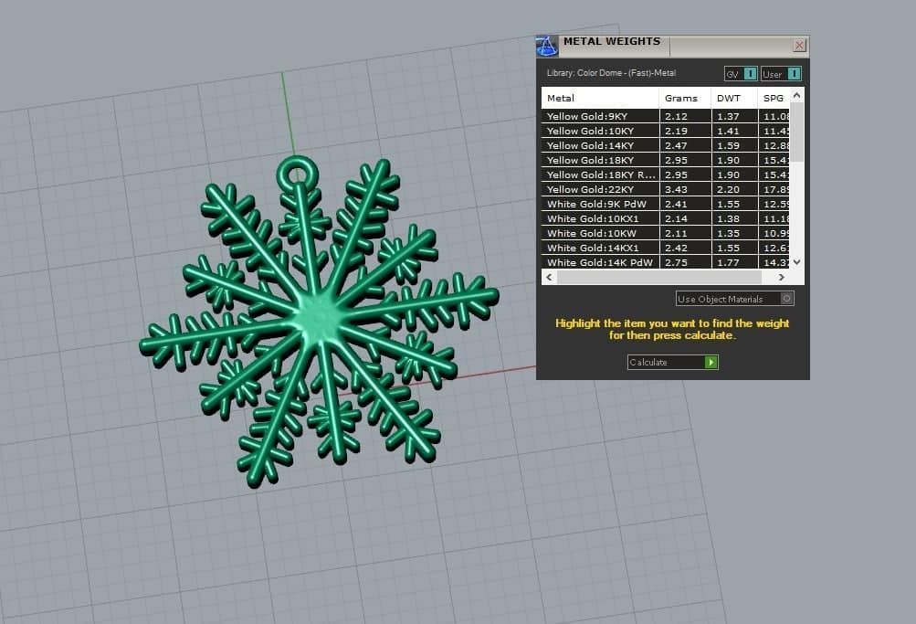
Task: Click the bail ring atop the snowflake
Action: pos(298,174)
